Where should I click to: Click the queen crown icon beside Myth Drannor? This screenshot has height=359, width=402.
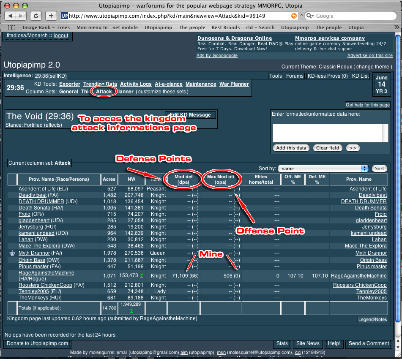(12, 253)
